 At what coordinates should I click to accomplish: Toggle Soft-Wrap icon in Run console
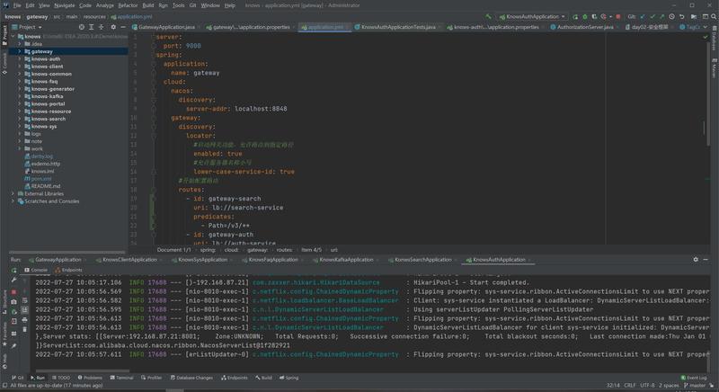[25, 301]
